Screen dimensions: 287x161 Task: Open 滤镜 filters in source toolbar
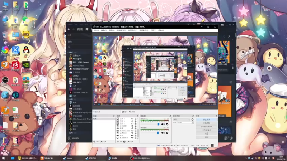pyautogui.click(x=132, y=112)
